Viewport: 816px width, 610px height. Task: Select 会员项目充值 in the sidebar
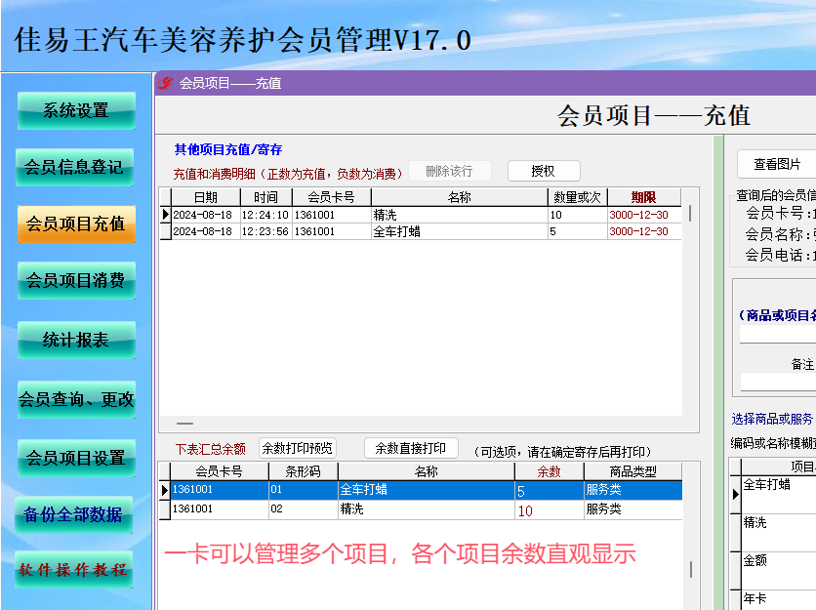[76, 224]
